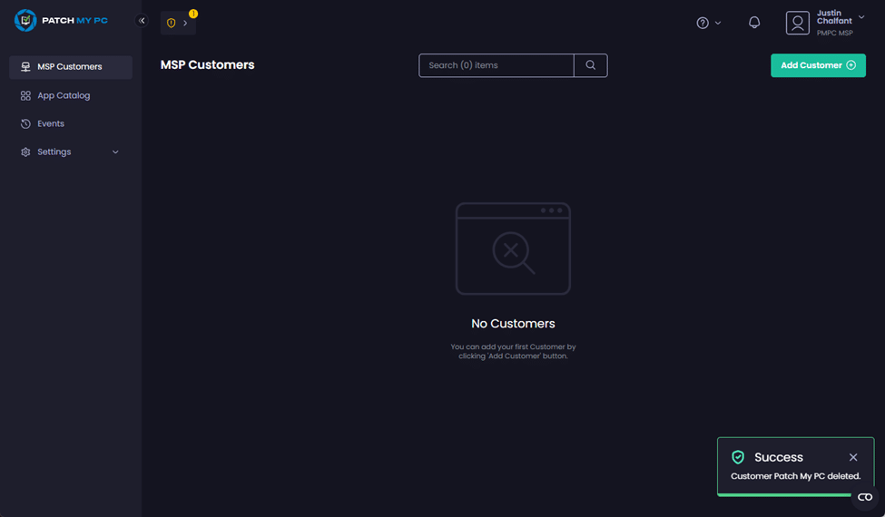Click the Patch My PC logo
The width and height of the screenshot is (885, 517).
click(61, 20)
